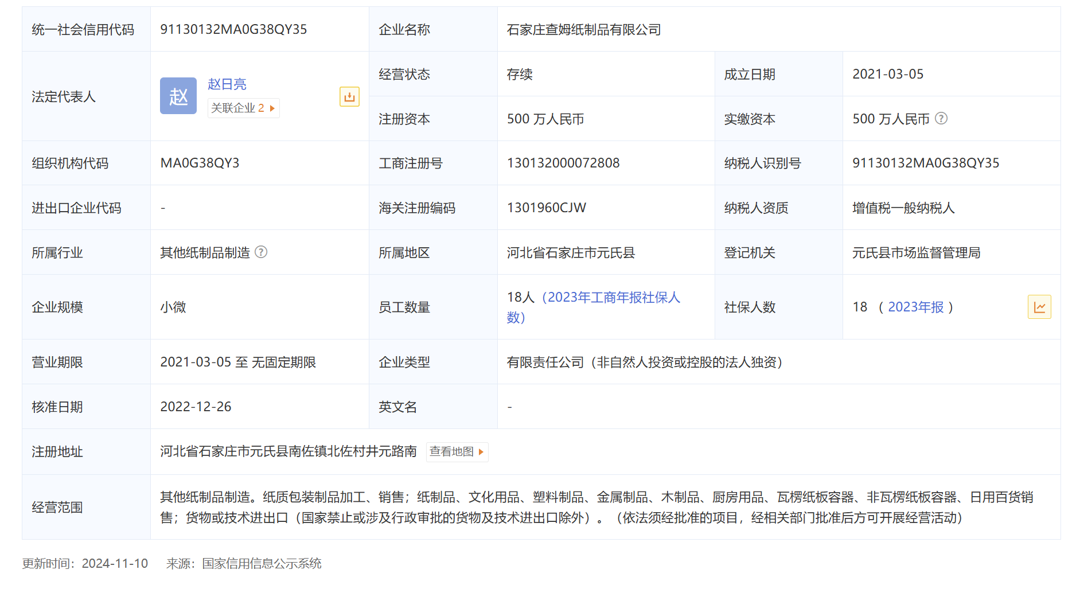Expand 关联企业 2 related companies
Screen dimensions: 1080x589
coord(243,108)
